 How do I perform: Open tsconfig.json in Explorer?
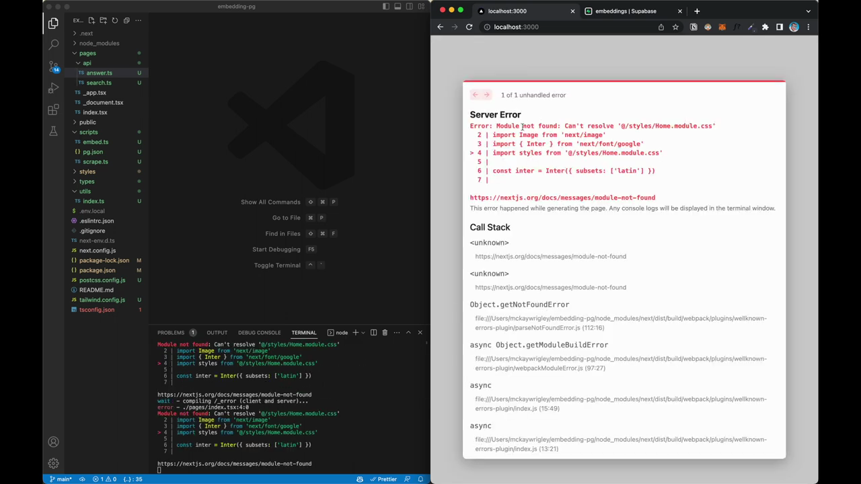97,310
